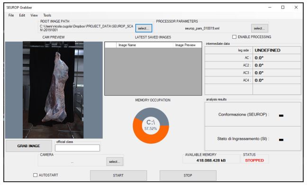This screenshot has height=185, width=307.
Task: Click the leg side UNDEFINED value cell
Action: click(x=277, y=50)
